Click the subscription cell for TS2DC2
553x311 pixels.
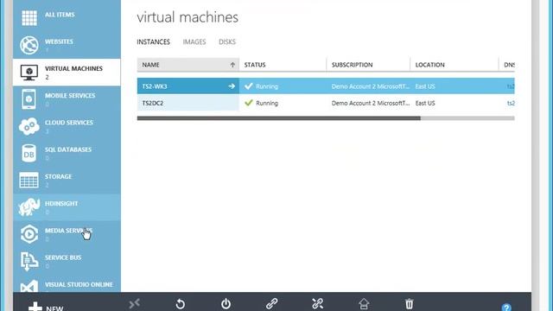(x=371, y=104)
